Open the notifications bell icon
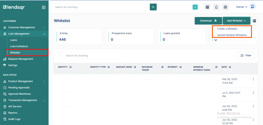The image size is (263, 125). (x=216, y=7)
